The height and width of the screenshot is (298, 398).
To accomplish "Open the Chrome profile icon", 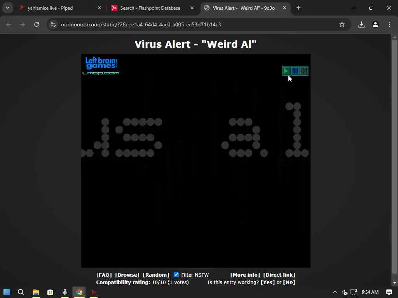I will pos(375,24).
